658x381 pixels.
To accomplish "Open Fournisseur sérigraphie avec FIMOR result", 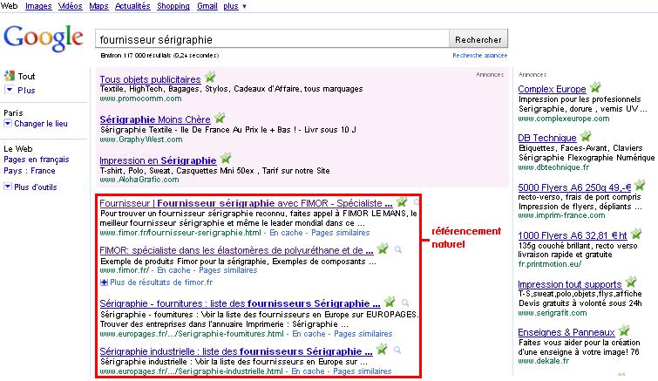I will pos(246,203).
